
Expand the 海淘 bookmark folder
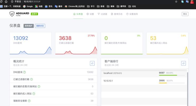pos(111,6)
